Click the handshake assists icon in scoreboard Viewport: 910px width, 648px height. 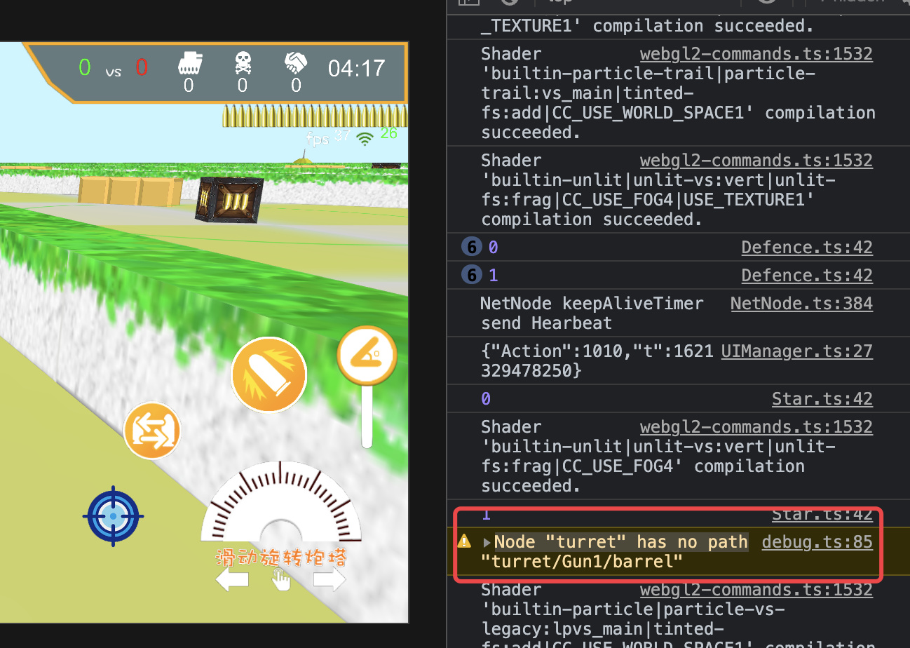[x=296, y=64]
